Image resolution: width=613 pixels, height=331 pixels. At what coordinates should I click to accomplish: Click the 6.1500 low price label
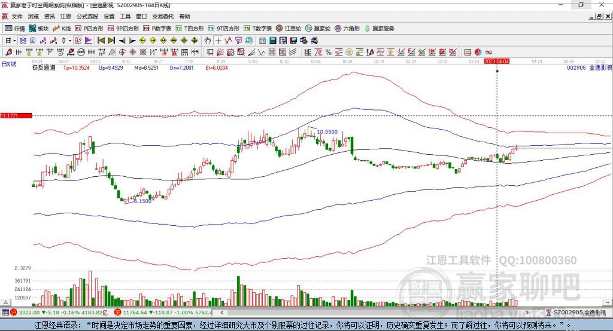click(x=142, y=201)
